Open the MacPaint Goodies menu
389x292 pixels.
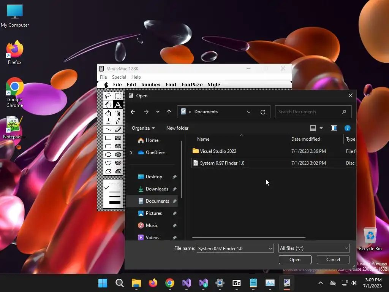pos(151,85)
